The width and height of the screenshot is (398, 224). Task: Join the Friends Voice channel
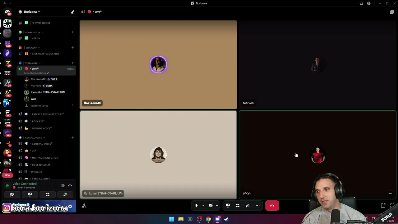click(46, 128)
